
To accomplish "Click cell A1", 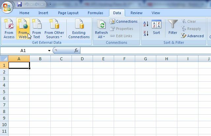I will pyautogui.click(x=19, y=65).
